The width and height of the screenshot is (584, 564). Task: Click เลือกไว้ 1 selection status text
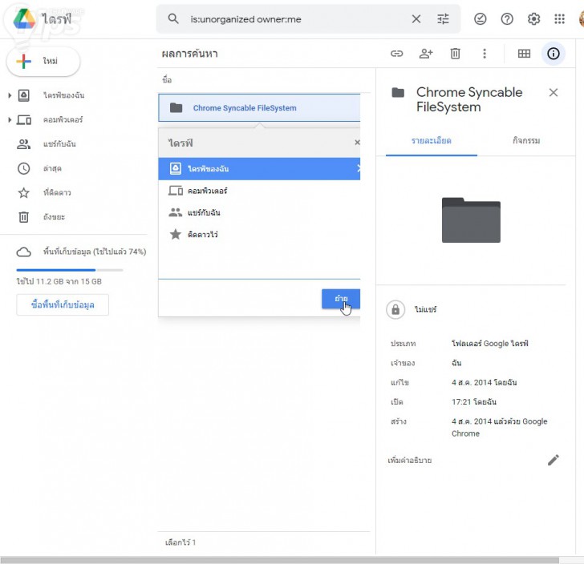180,542
